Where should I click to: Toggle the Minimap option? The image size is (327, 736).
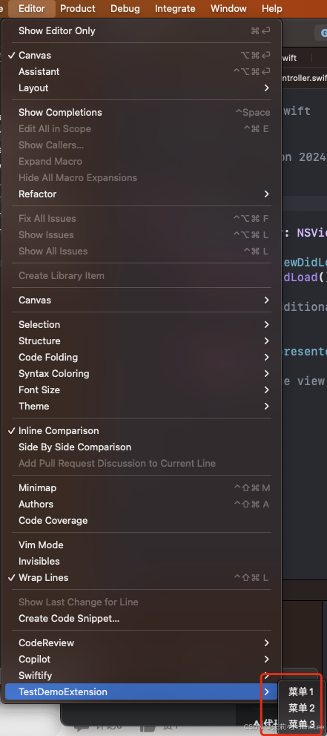tap(142, 488)
